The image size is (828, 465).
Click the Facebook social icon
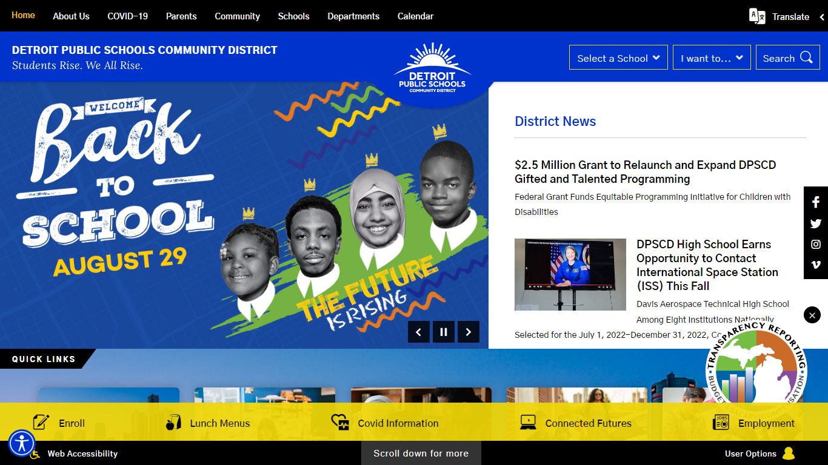[816, 202]
